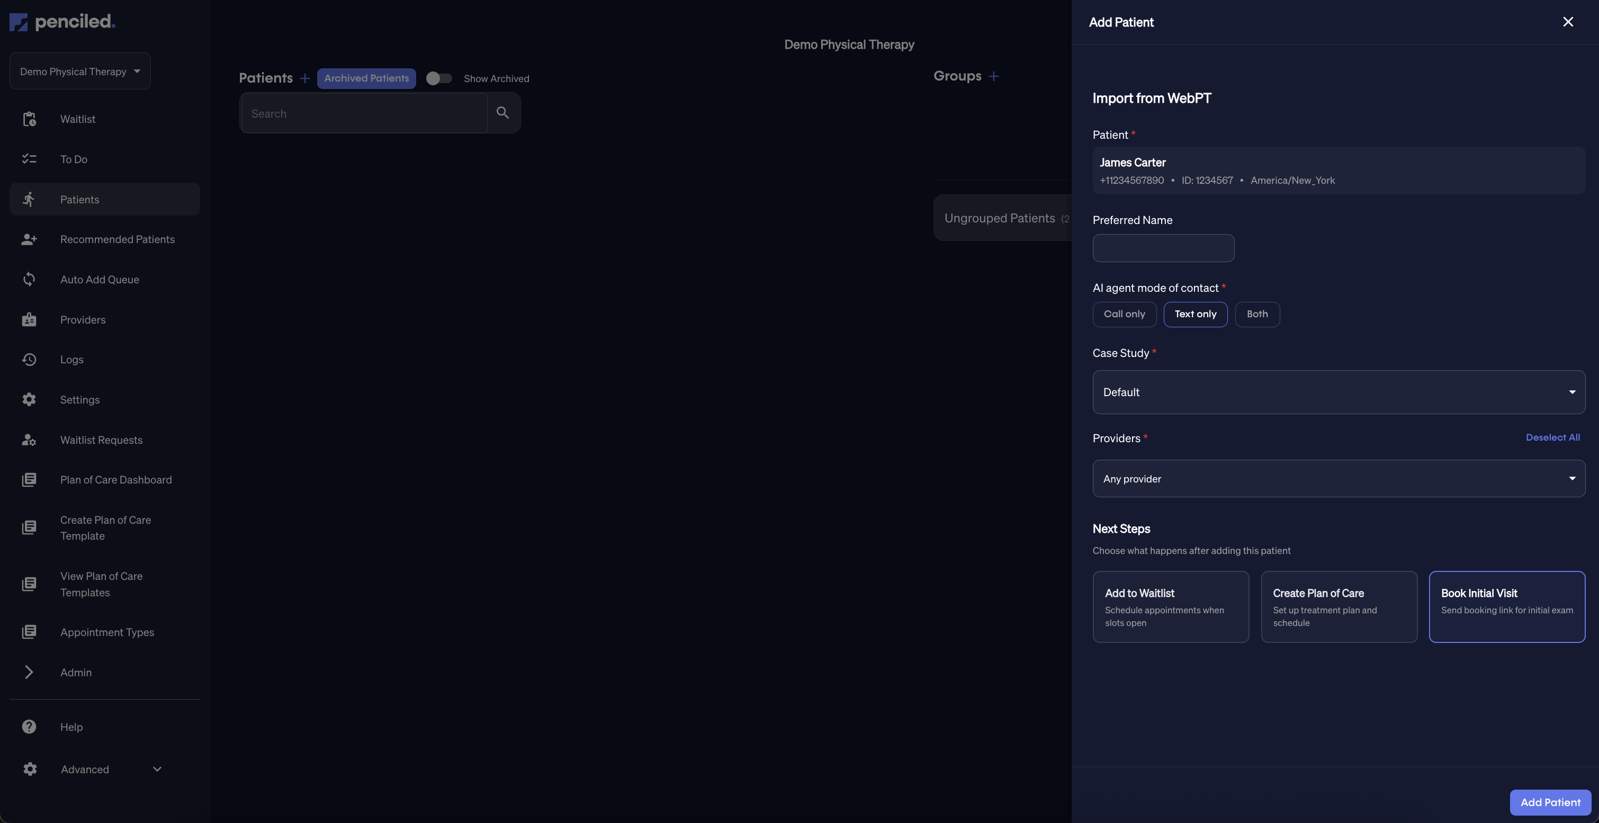The image size is (1599, 823).
Task: Click the plus icon next to Patients heading
Action: (305, 78)
